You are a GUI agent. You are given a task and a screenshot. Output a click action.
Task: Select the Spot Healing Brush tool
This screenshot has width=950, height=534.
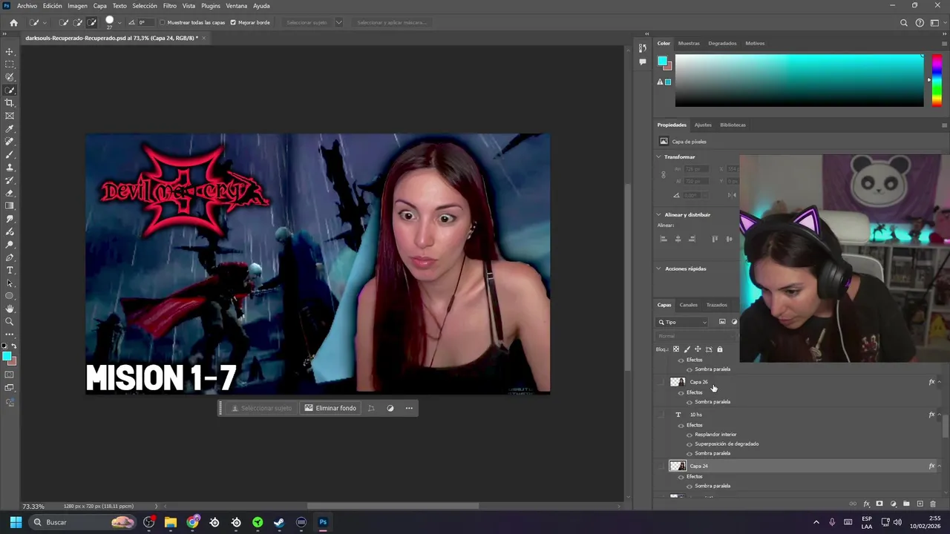[x=10, y=142]
